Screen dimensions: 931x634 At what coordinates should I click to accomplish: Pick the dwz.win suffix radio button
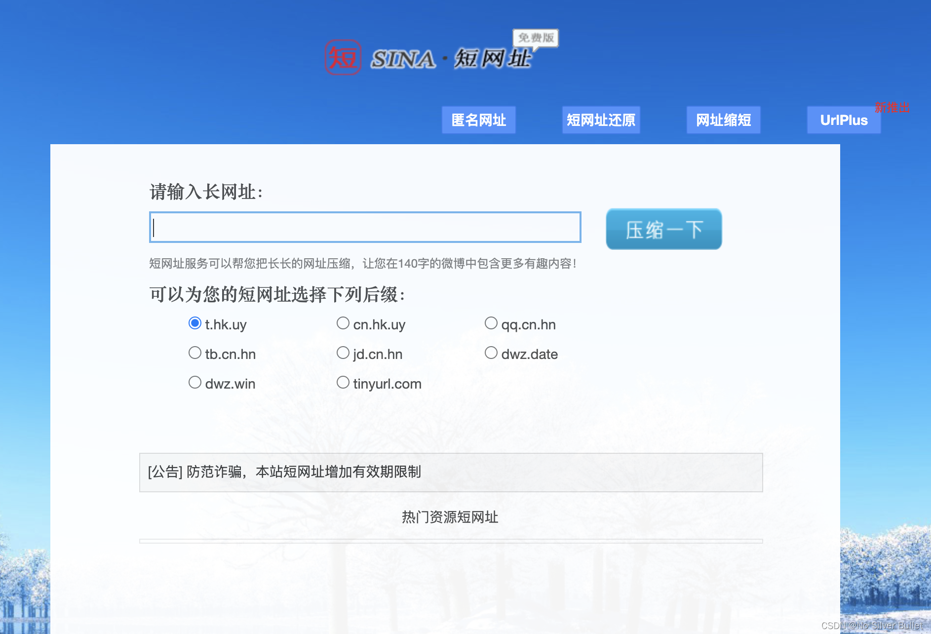[x=195, y=383]
